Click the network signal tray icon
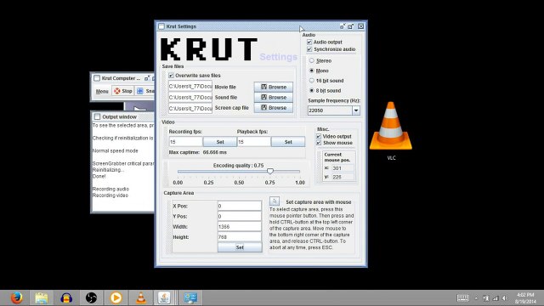544x306 pixels. tap(496, 298)
